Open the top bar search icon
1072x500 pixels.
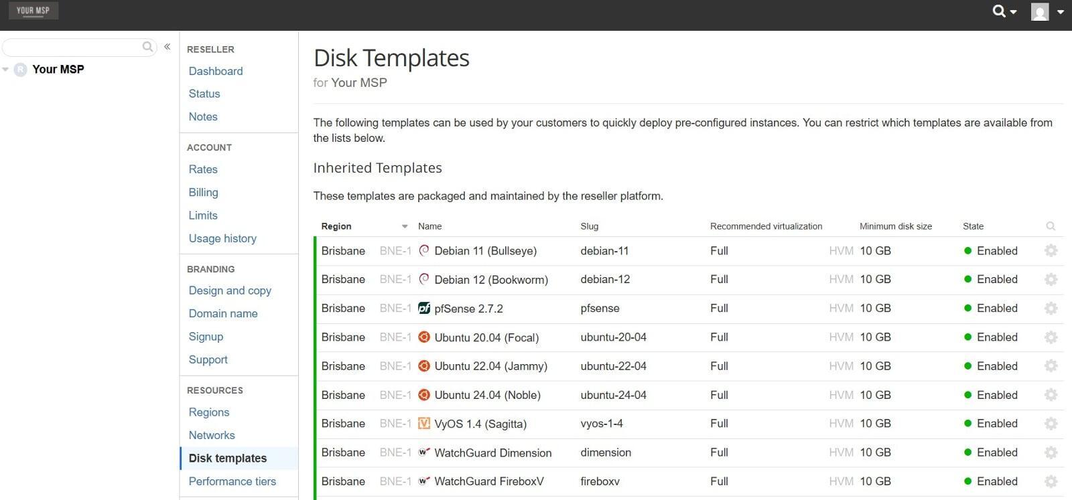click(x=999, y=11)
